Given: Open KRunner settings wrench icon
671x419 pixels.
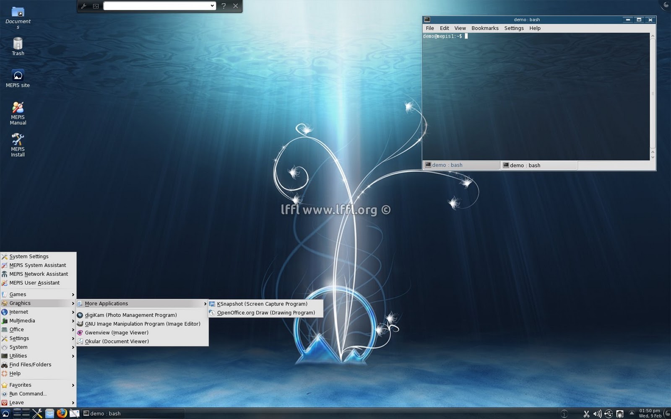Looking at the screenshot, I should pos(83,6).
